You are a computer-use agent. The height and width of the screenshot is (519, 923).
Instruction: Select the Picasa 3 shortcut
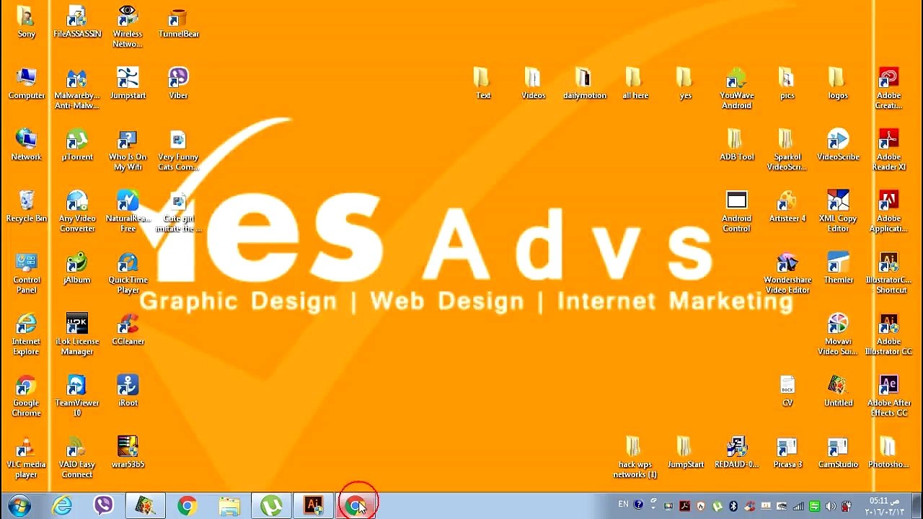(x=787, y=453)
